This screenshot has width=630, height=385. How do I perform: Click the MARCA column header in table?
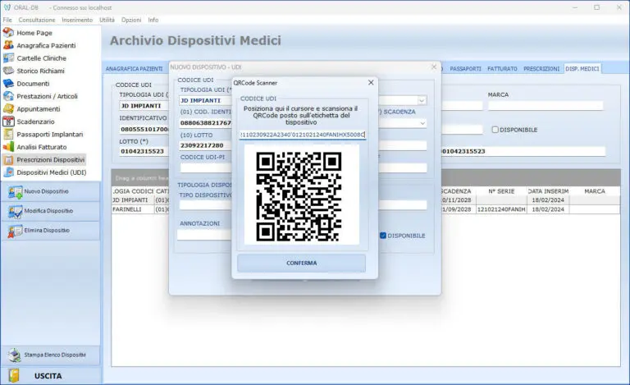[x=595, y=191]
